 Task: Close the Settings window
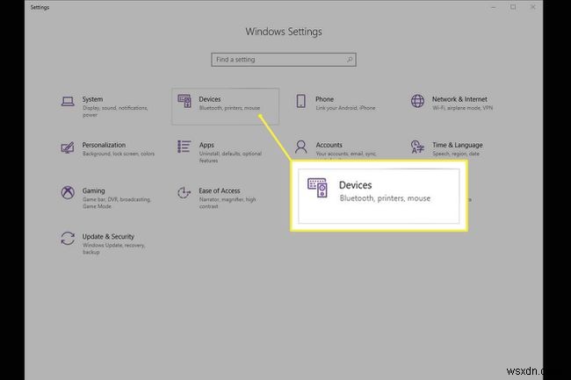click(532, 7)
